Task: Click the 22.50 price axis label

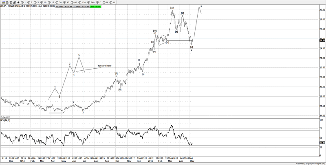Action: pyautogui.click(x=322, y=87)
